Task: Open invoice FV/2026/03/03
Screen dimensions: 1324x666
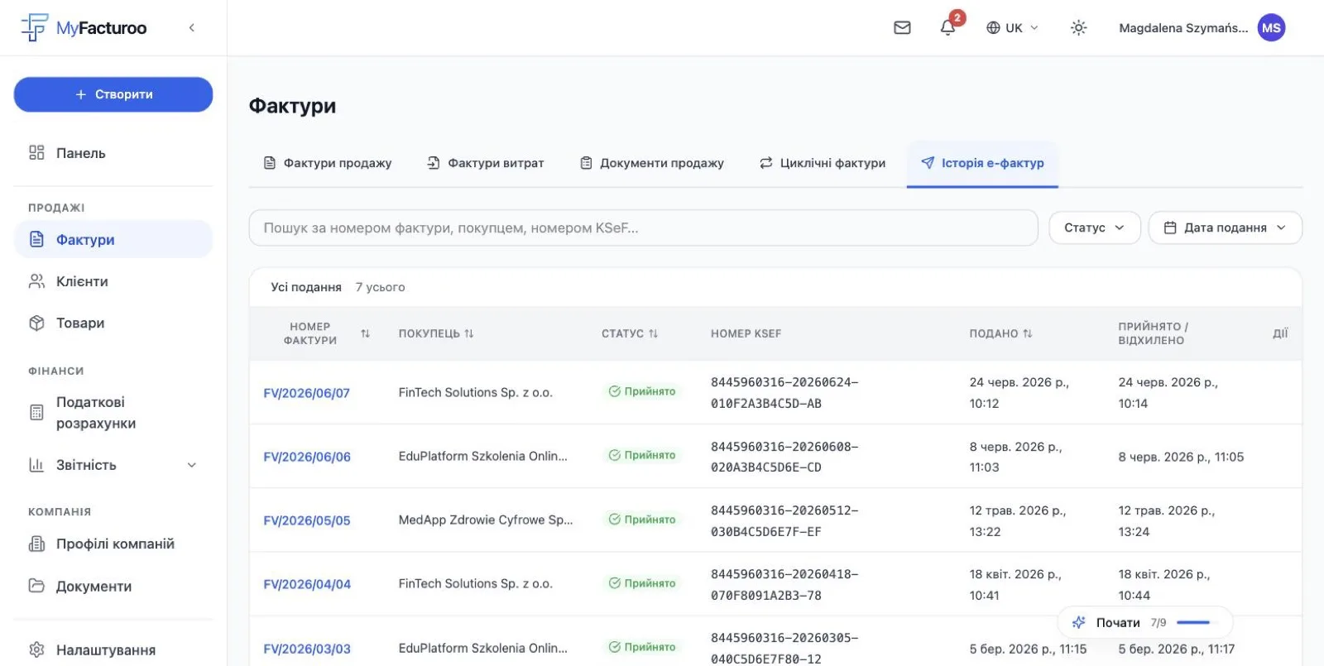Action: click(x=307, y=649)
